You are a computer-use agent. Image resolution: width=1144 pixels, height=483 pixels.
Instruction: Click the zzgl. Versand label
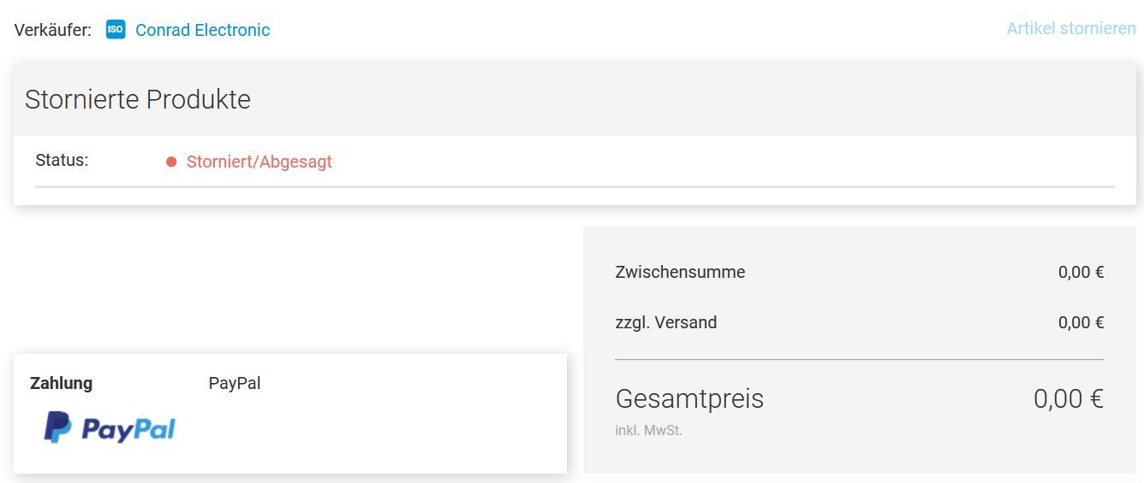666,322
